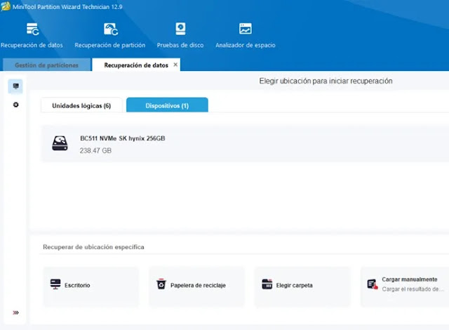449x330 pixels.
Task: Choose Papelera de reciclaje recovery location
Action: coord(196,287)
